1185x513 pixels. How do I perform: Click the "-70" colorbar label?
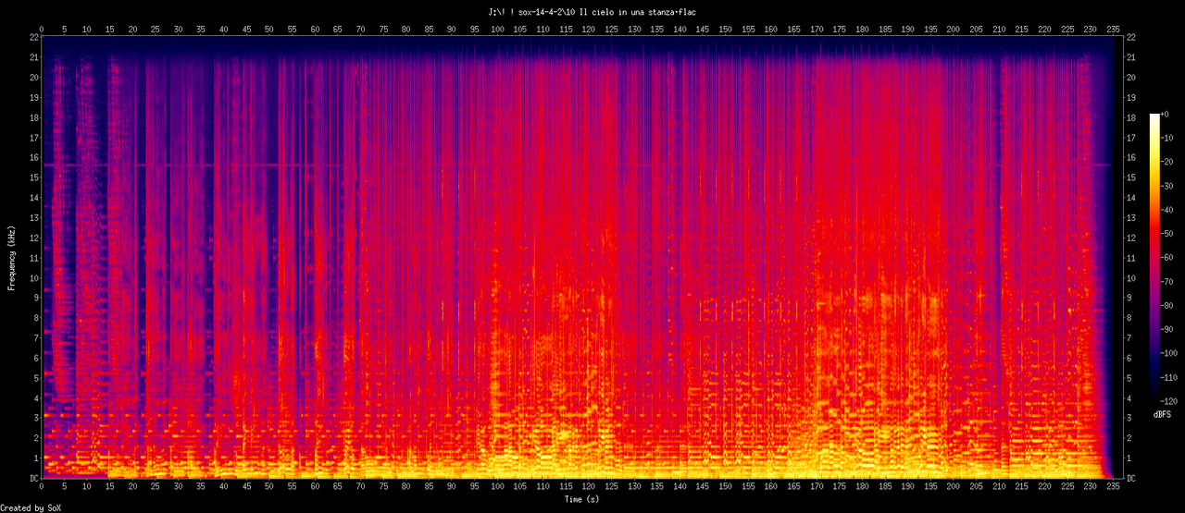1169,283
